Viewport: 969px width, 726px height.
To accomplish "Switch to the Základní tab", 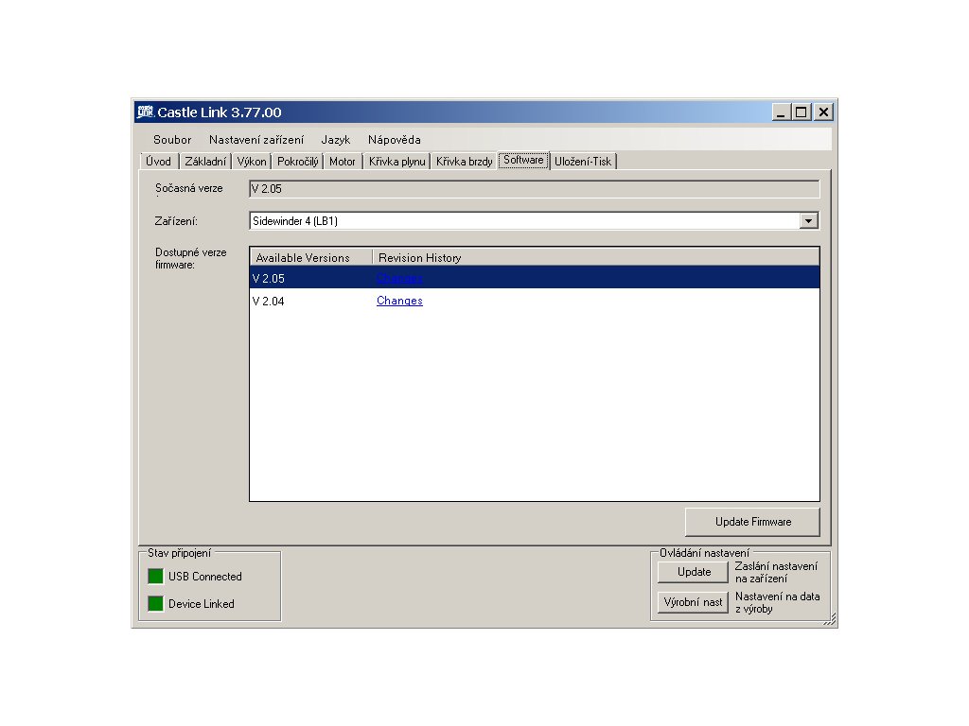I will point(205,161).
